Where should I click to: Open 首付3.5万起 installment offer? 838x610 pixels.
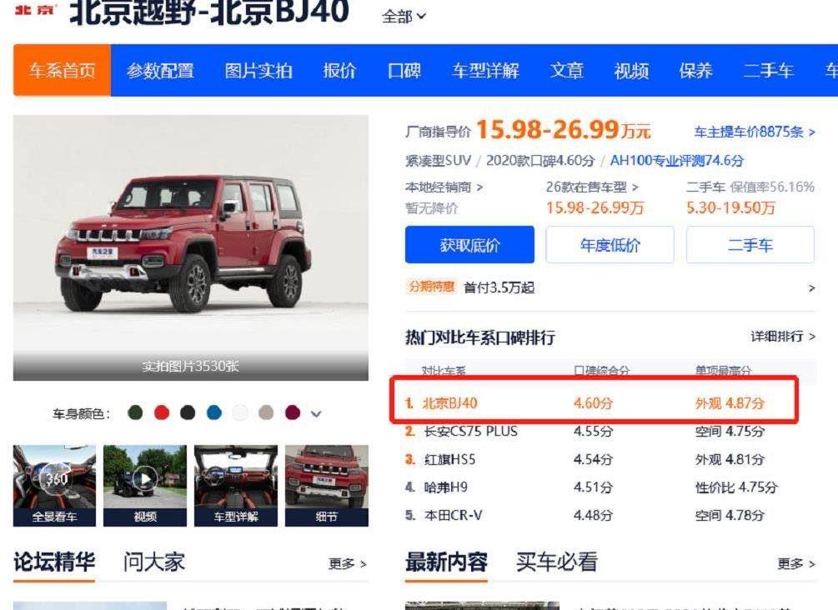pos(499,287)
